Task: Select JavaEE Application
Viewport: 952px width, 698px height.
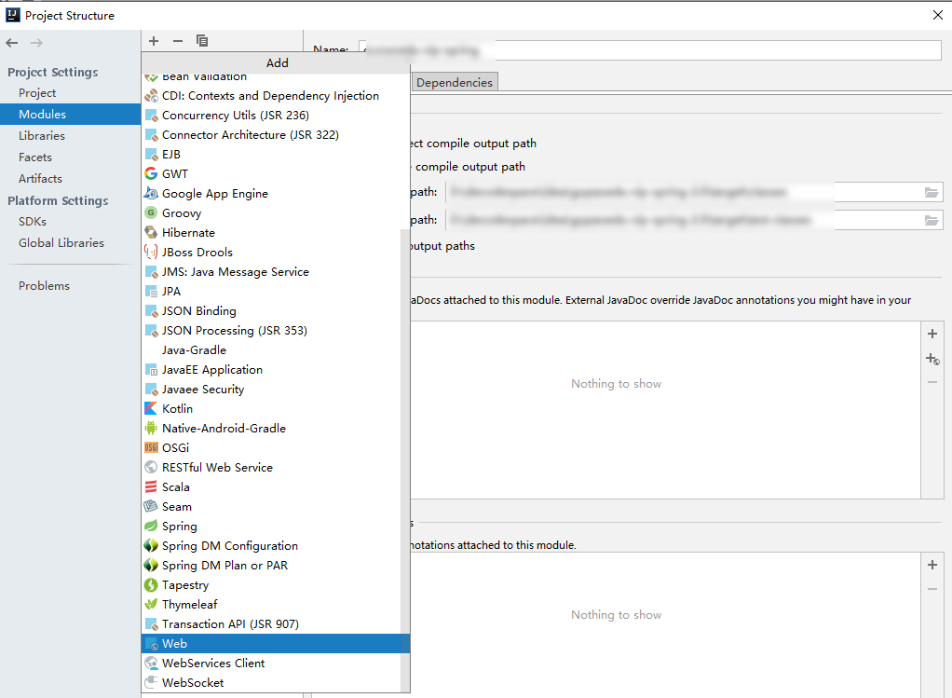Action: click(271, 369)
